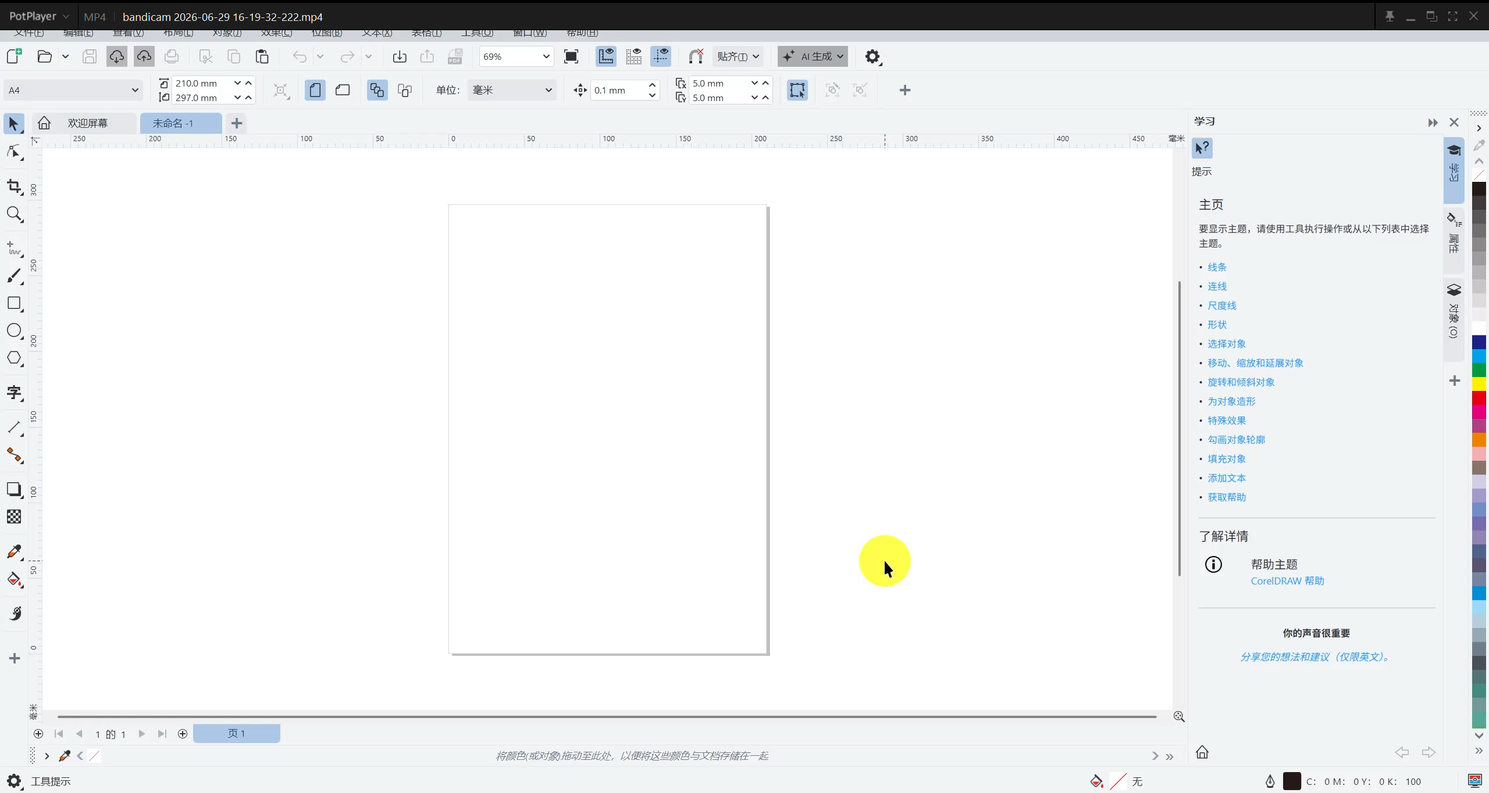The width and height of the screenshot is (1489, 793).
Task: Click the Hints icon in Learn panel
Action: click(x=1202, y=148)
